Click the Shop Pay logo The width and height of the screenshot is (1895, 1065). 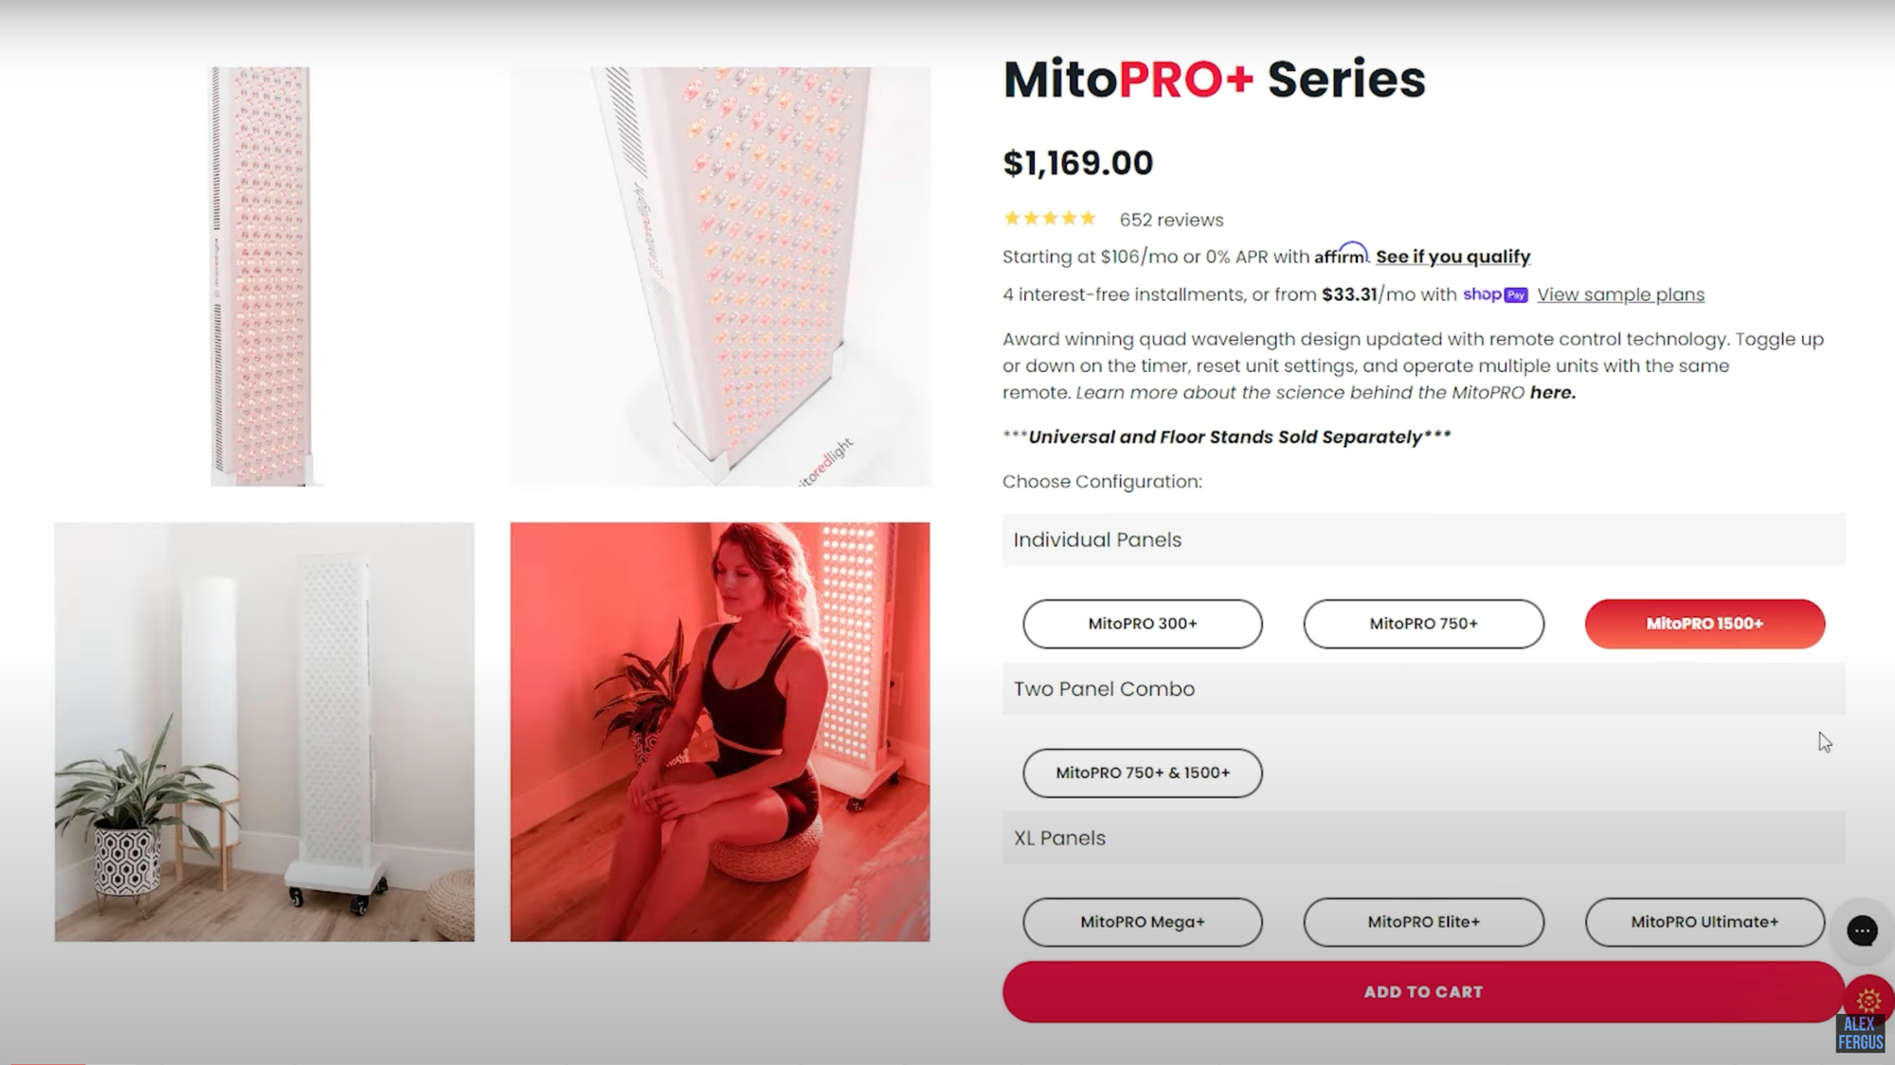(1495, 294)
